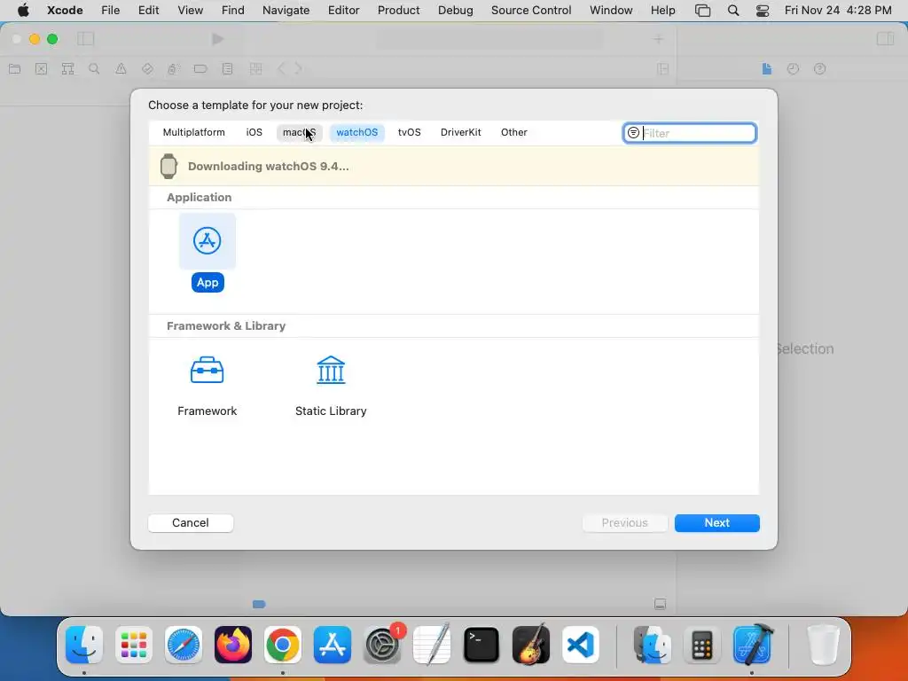Screen dimensions: 908x681
Task: Click the filter icon in search field
Action: point(633,133)
